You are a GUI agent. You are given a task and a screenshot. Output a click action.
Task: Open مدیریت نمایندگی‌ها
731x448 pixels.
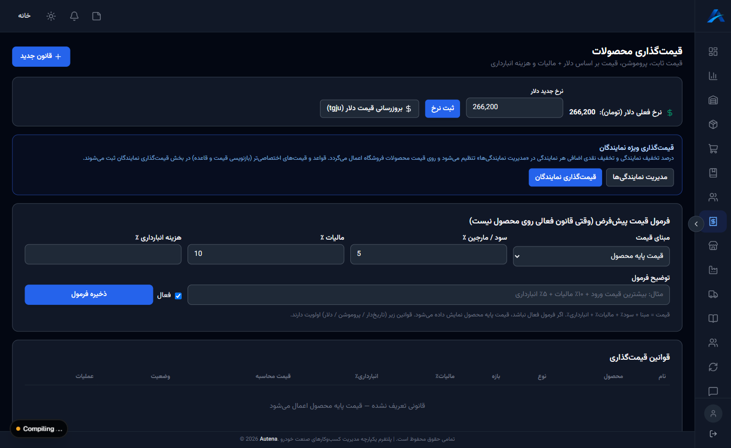(640, 177)
